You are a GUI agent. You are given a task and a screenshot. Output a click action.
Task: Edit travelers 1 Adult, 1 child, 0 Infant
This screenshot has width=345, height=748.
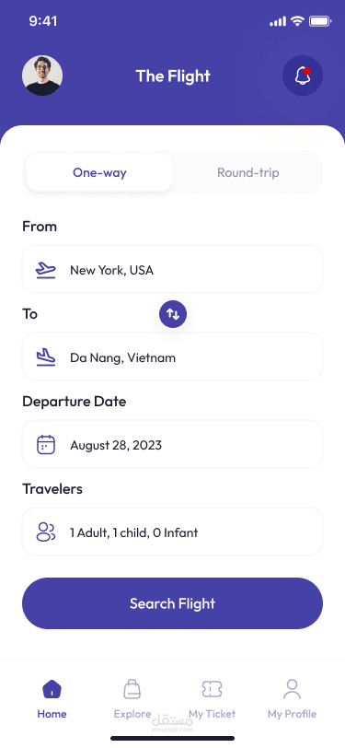tap(173, 532)
